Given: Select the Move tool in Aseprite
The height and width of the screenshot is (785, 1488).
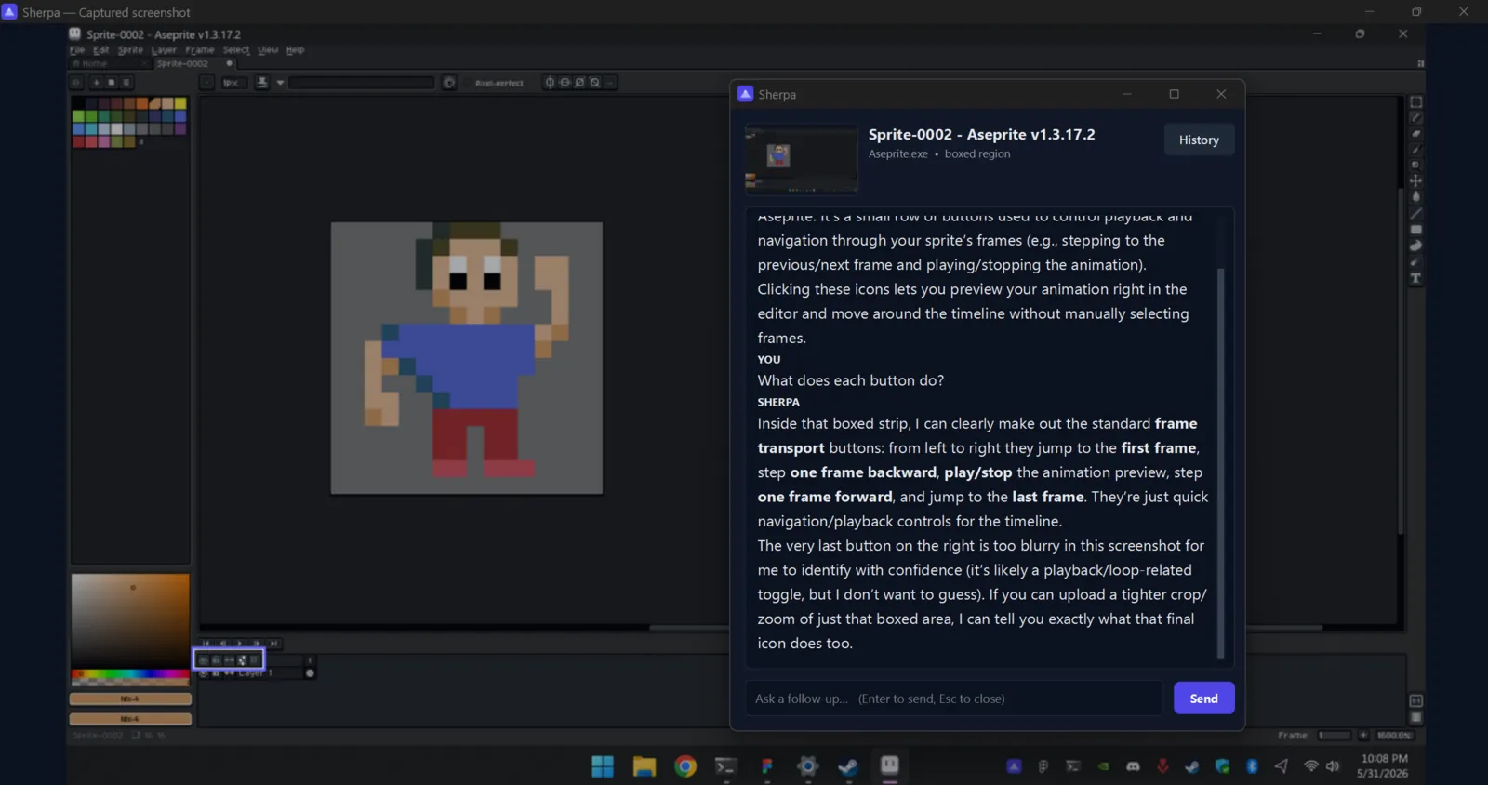Looking at the screenshot, I should tap(1415, 180).
